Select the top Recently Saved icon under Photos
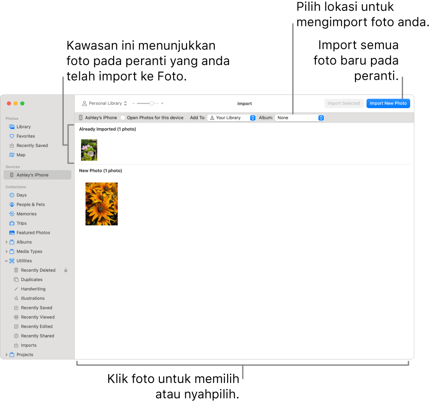 click(x=12, y=146)
